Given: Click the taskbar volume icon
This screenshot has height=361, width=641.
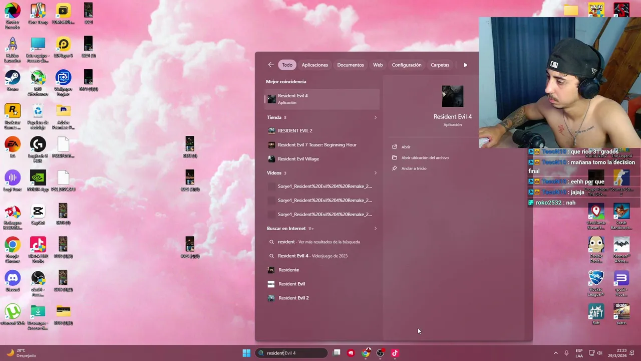Looking at the screenshot, I should click(x=599, y=353).
